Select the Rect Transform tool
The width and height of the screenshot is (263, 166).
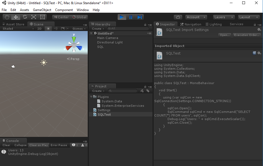tap(42, 17)
